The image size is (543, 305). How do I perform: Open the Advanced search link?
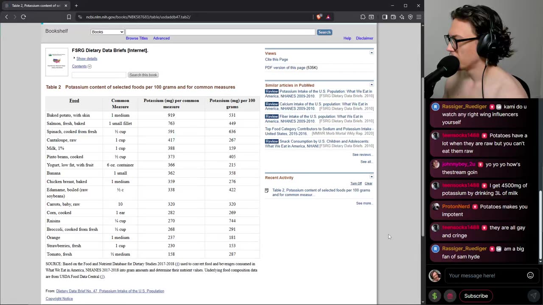[x=161, y=38]
